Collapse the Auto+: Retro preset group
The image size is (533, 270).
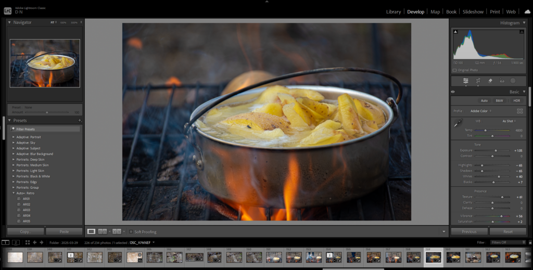14,193
